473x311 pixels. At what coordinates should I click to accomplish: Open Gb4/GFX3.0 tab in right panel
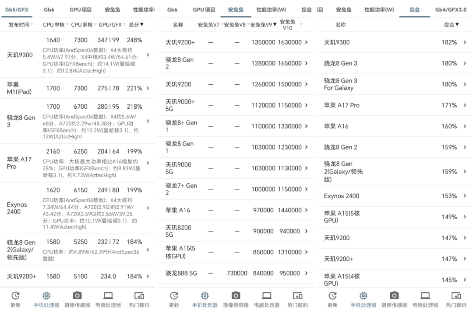coord(451,10)
